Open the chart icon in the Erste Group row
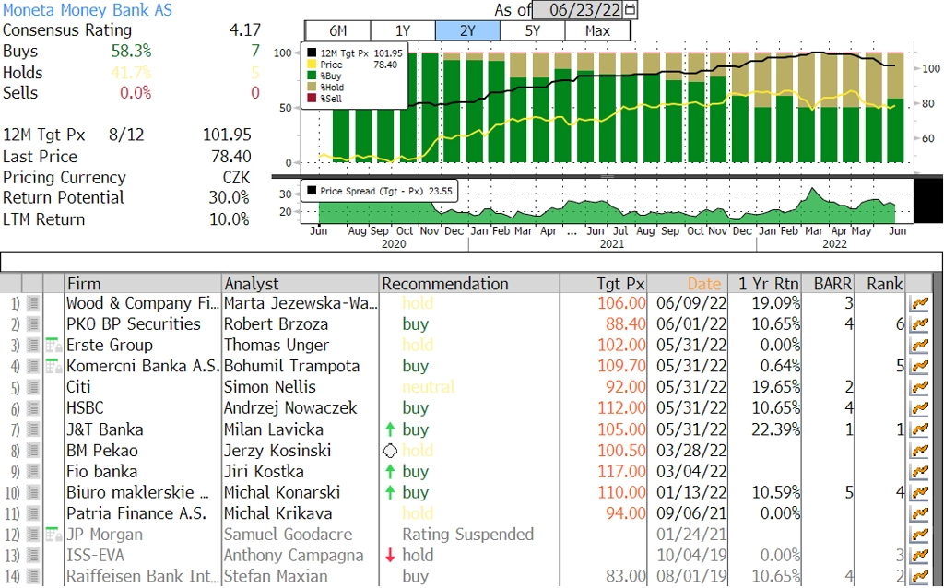 pos(919,346)
